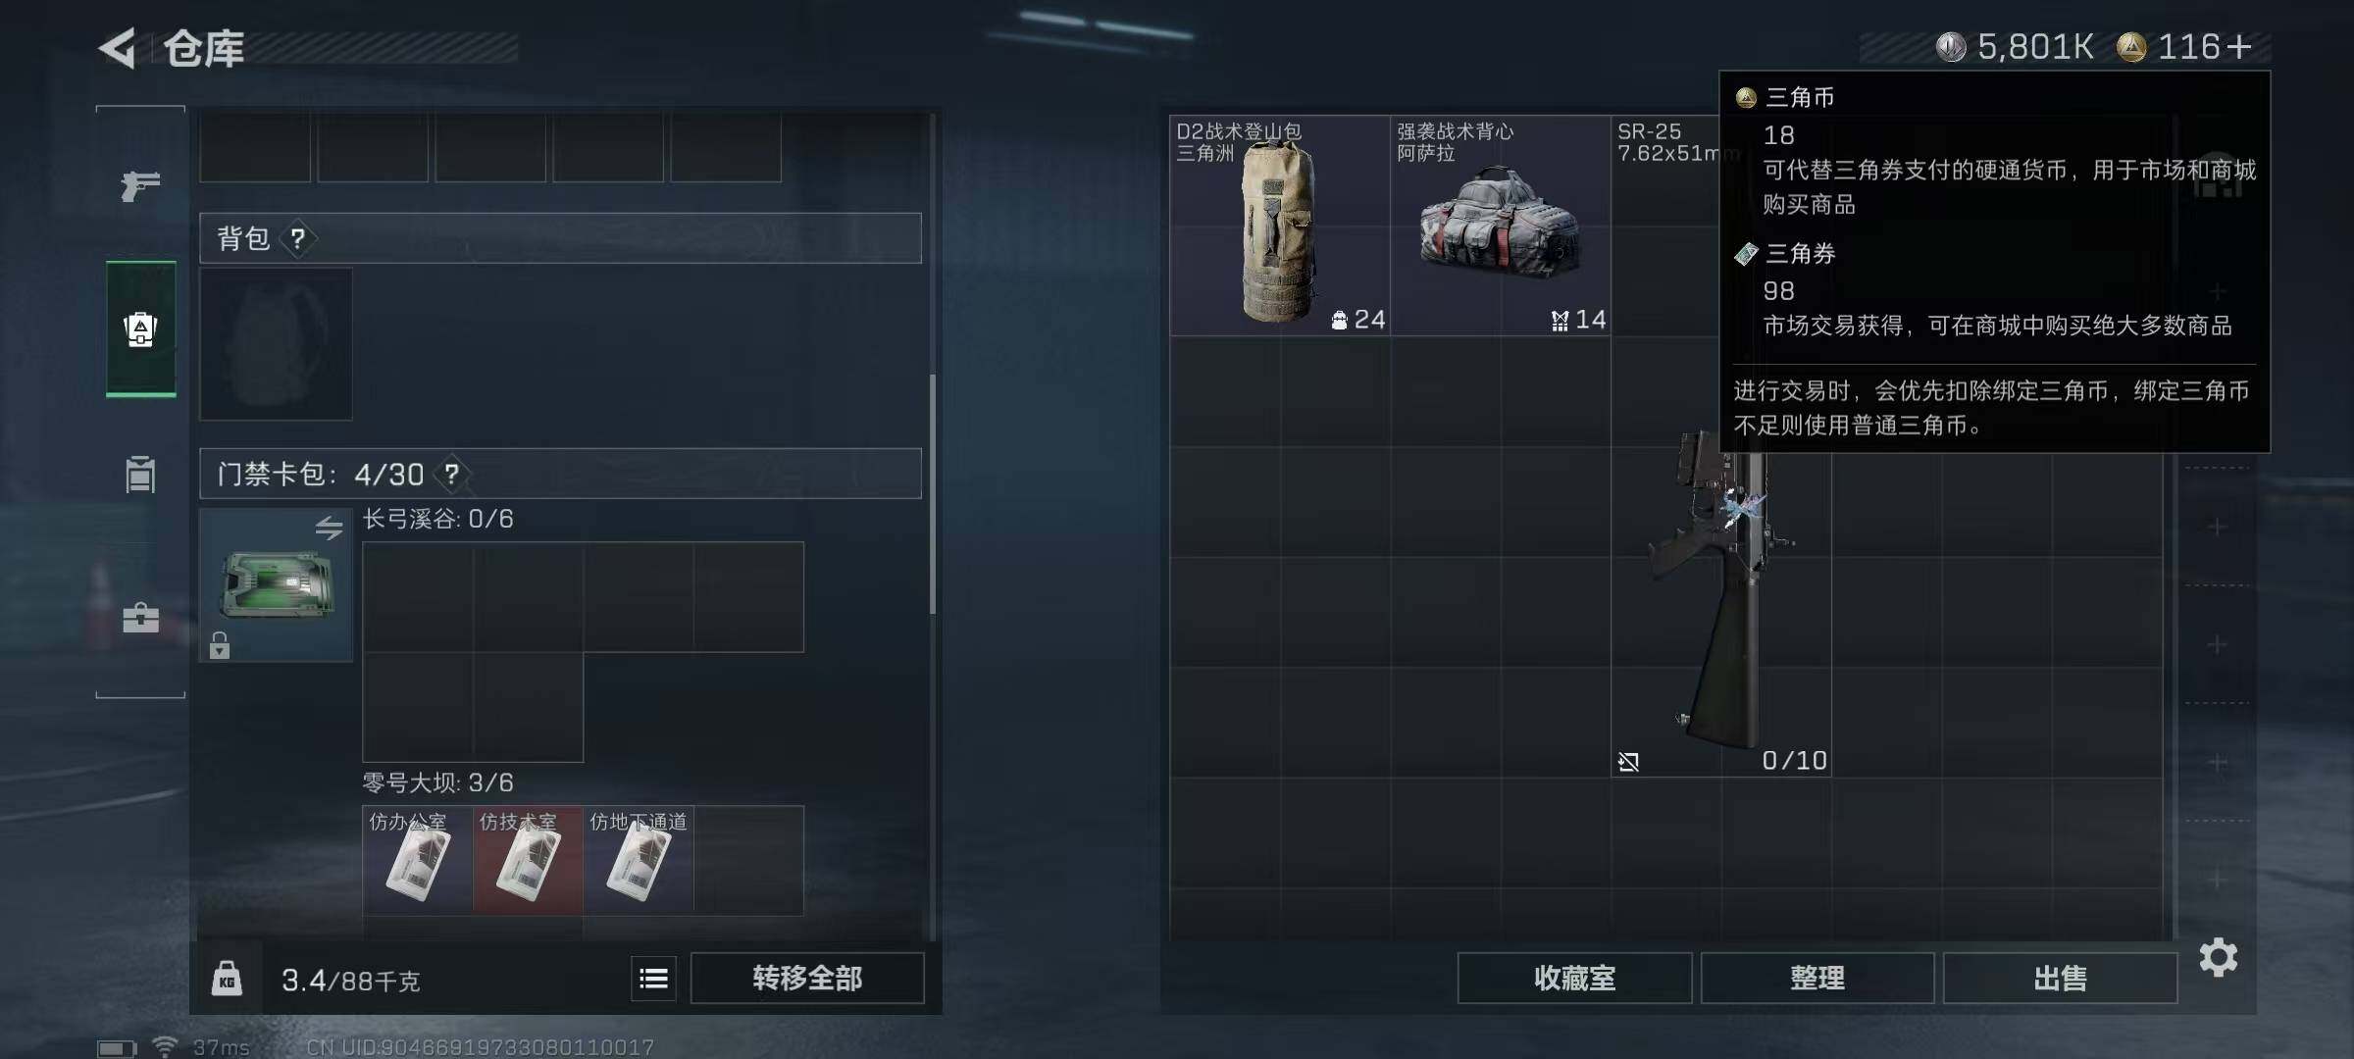Open the clipboard tab in the left sidebar
Screen dimensions: 2354x1059
(x=140, y=474)
